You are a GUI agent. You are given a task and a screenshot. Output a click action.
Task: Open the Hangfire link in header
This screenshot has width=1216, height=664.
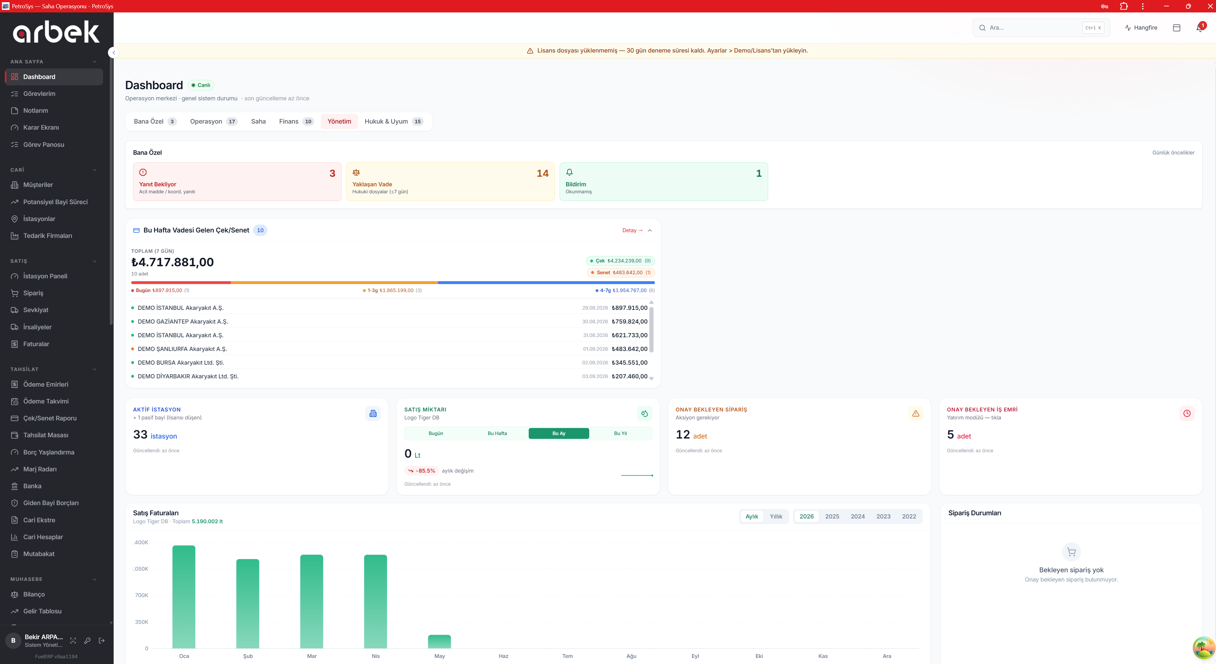click(1141, 28)
